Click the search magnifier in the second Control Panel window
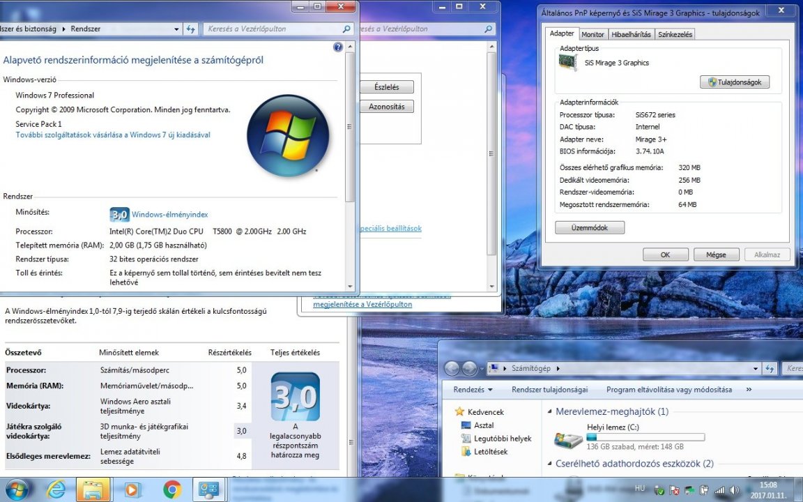Image resolution: width=803 pixels, height=502 pixels. (488, 29)
